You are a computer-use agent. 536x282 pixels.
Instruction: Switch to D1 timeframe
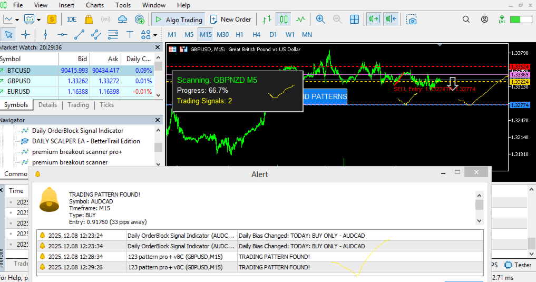(273, 34)
